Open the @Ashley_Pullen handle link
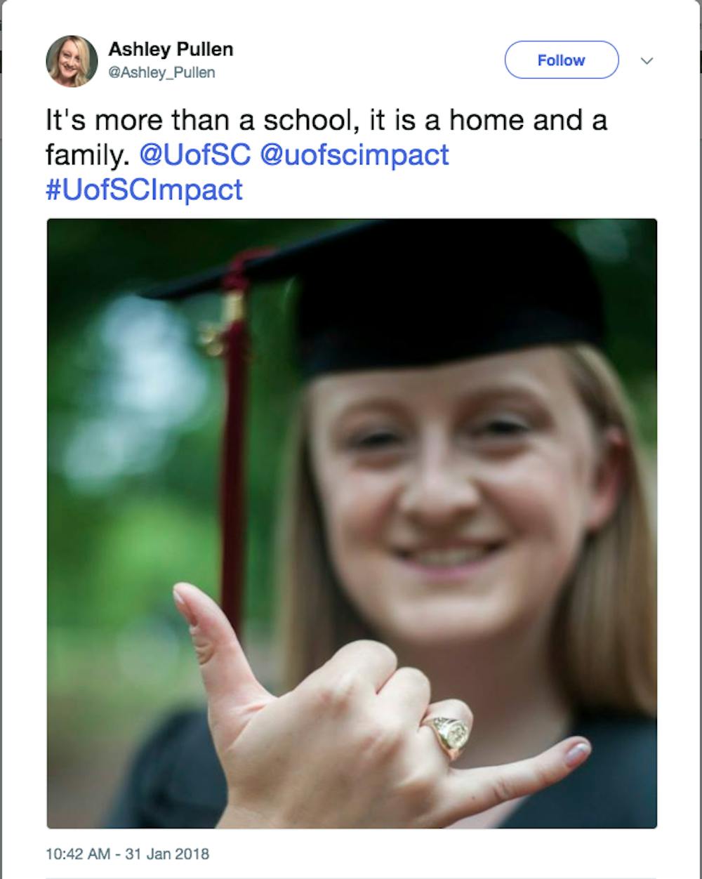The height and width of the screenshot is (879, 702). [x=161, y=72]
